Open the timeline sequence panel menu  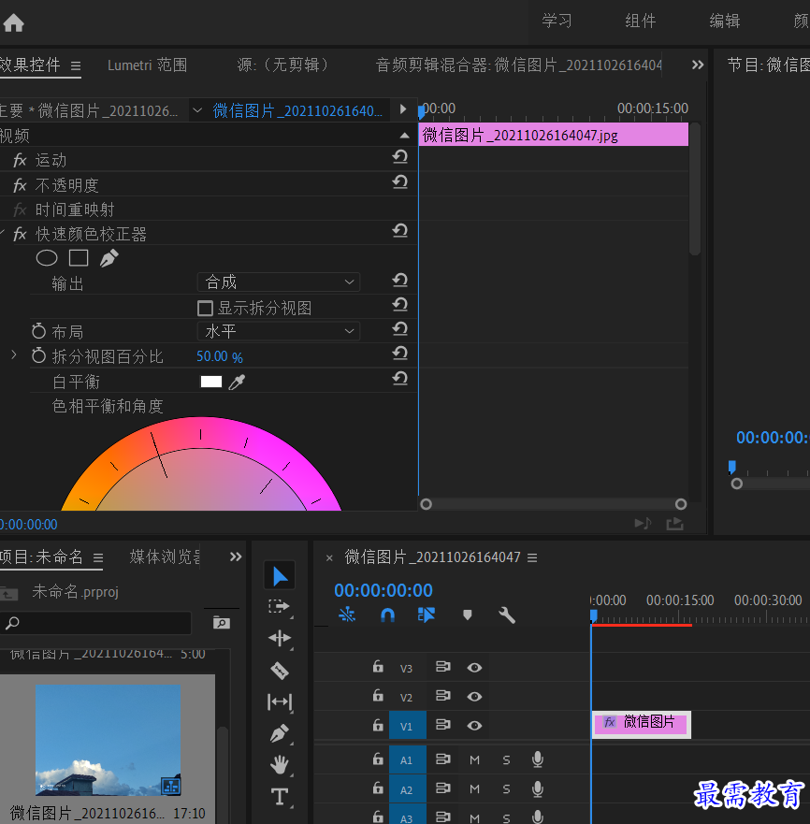[532, 557]
